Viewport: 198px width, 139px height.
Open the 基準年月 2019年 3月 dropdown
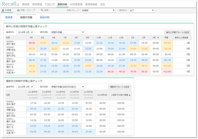point(25,87)
